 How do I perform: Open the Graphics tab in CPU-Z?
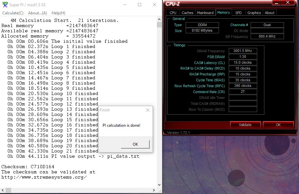254,13
